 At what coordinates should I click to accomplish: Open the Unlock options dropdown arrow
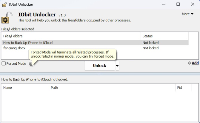[x=117, y=66]
